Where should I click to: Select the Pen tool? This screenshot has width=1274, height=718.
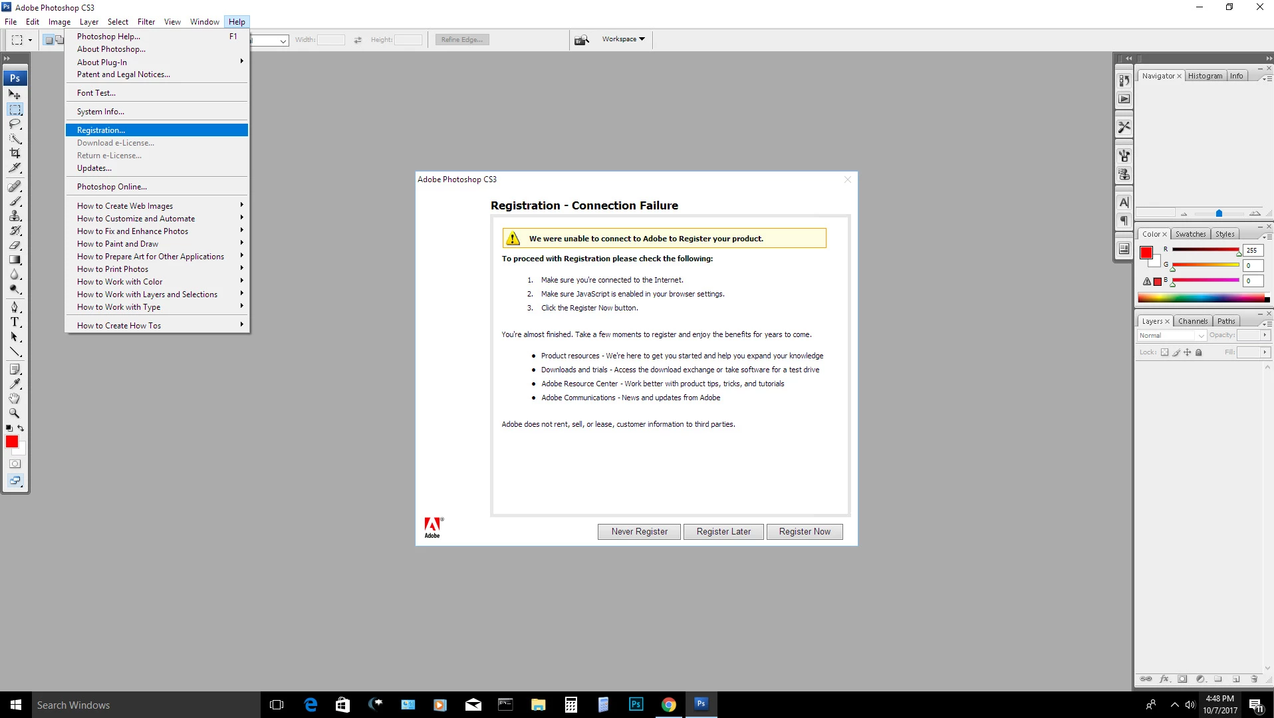[x=15, y=307]
